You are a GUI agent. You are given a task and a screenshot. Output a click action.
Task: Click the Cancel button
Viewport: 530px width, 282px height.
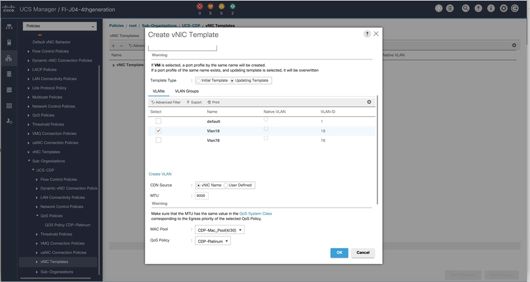(x=363, y=253)
